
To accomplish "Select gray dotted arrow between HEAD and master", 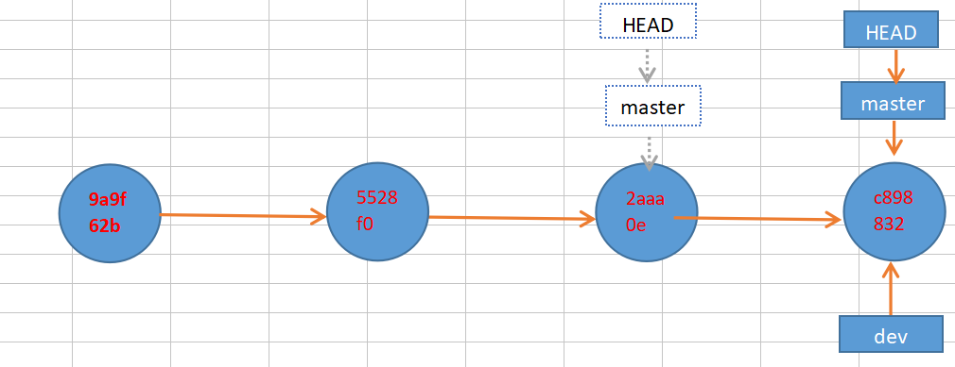I will [647, 61].
